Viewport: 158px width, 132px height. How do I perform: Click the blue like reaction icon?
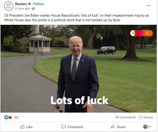tap(6, 117)
